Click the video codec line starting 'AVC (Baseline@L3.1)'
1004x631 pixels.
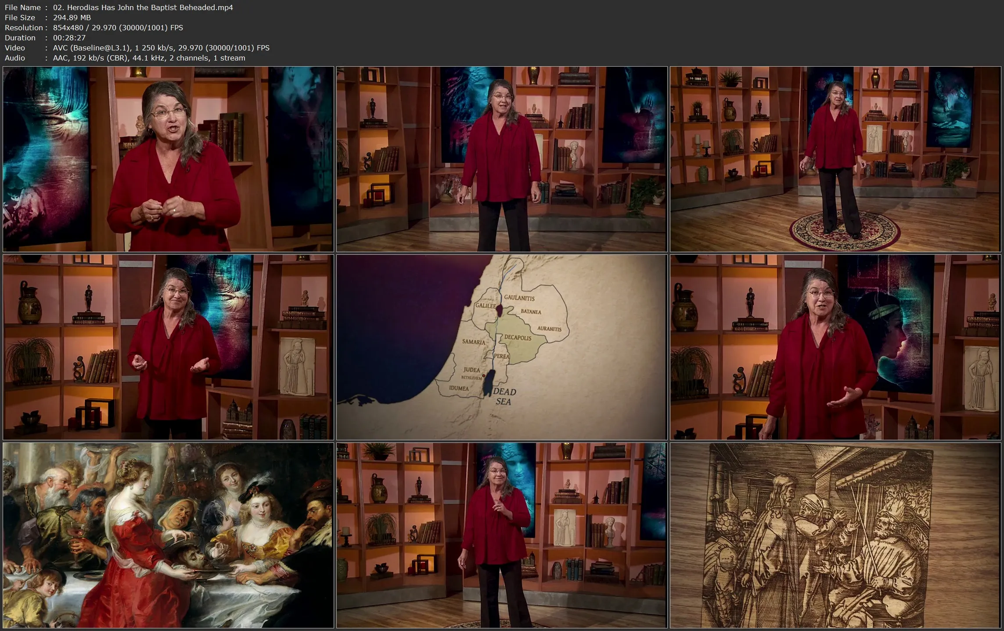coord(161,48)
